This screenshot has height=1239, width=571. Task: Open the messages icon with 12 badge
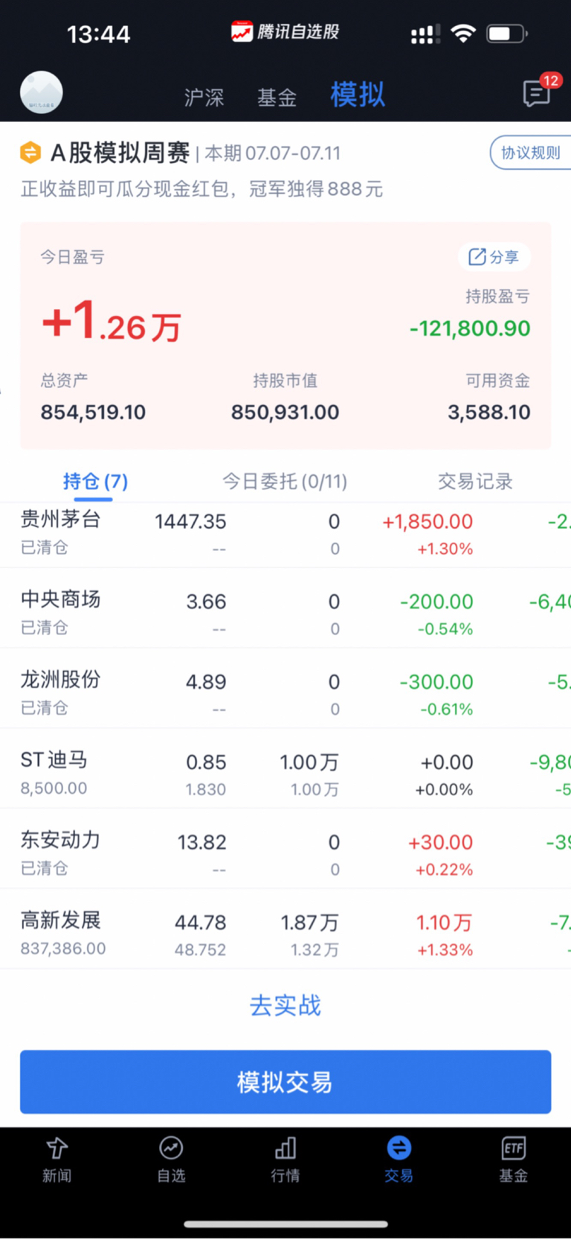coord(537,93)
